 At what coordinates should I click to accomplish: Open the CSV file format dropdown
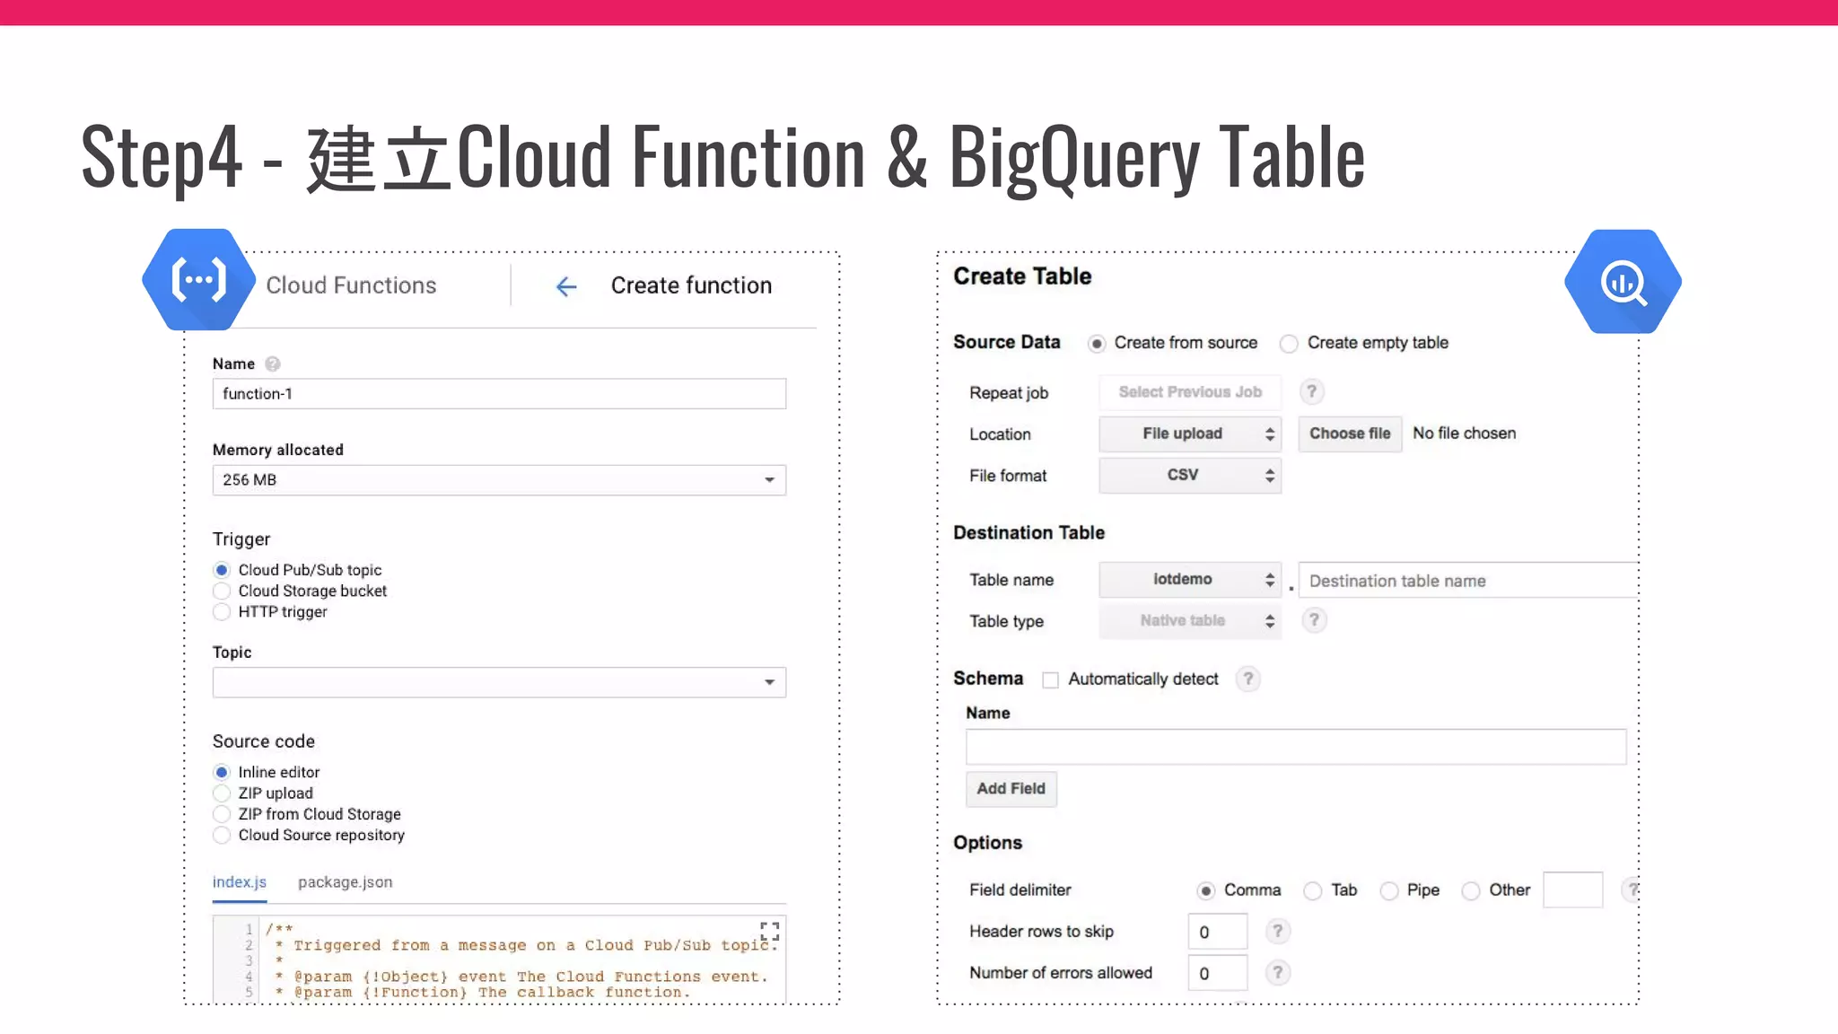pyautogui.click(x=1190, y=475)
